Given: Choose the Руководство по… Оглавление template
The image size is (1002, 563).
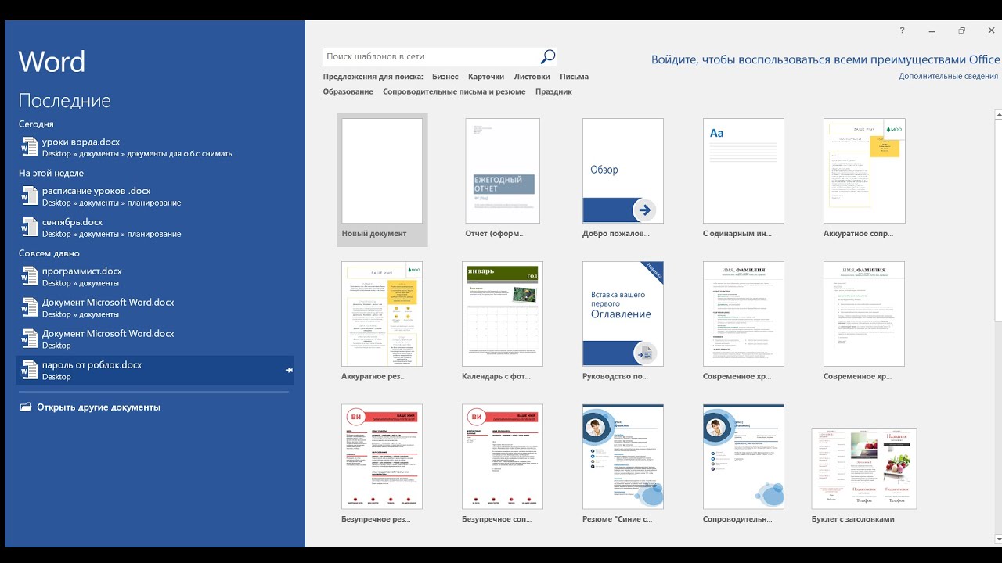Looking at the screenshot, I should pyautogui.click(x=623, y=321).
